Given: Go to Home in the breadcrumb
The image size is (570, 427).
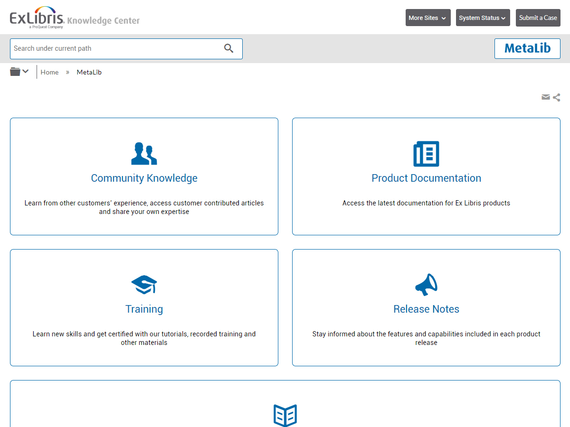Looking at the screenshot, I should pos(49,72).
